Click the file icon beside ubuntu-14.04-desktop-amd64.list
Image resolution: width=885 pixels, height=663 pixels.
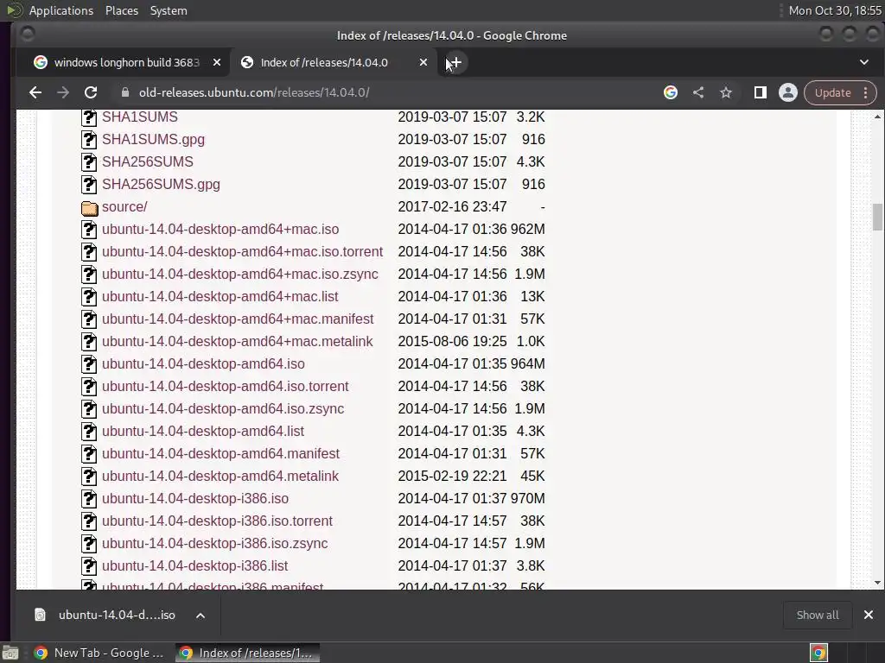click(x=89, y=432)
